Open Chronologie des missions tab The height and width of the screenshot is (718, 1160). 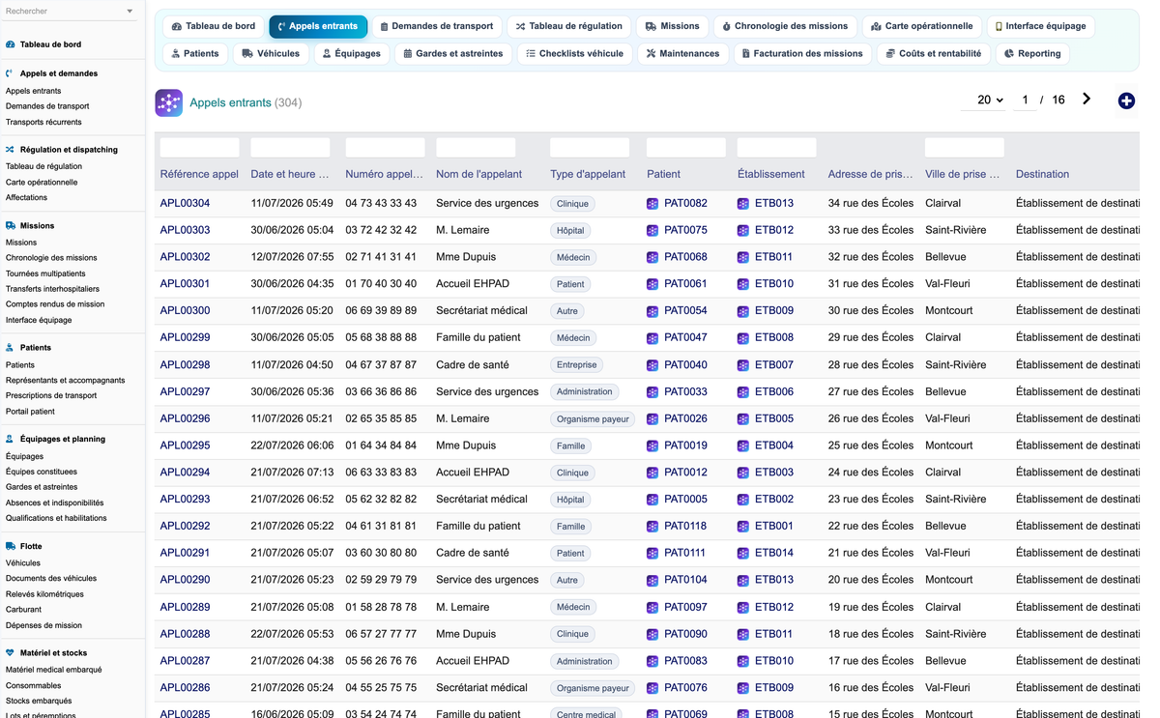(785, 26)
